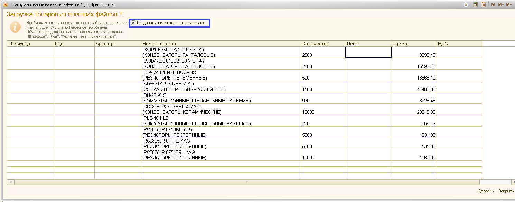Select the quantity cell with 12000
Image resolution: width=515 pixels, height=202 pixels.
coord(323,112)
